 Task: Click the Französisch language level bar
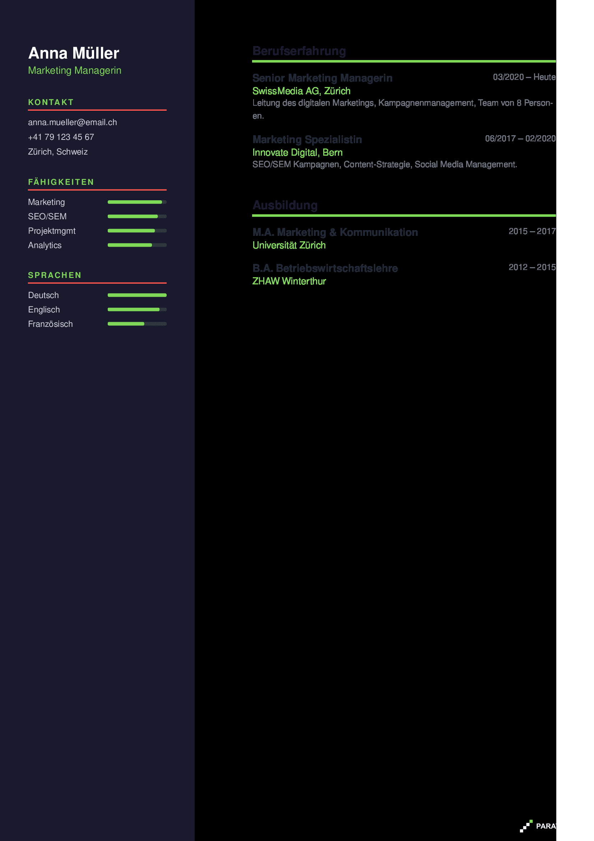pyautogui.click(x=137, y=324)
